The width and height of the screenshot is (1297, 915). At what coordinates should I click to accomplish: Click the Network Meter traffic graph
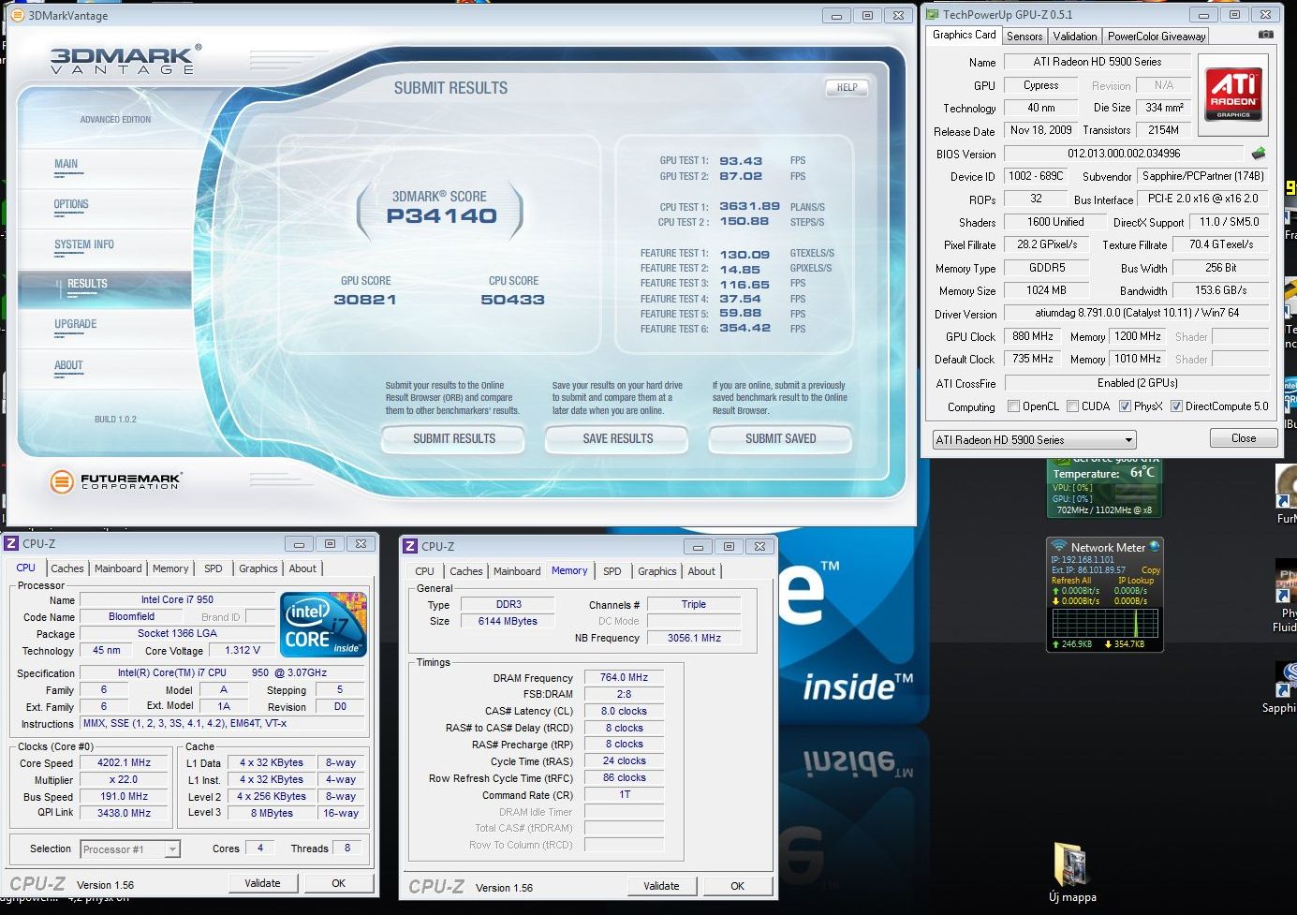(x=1105, y=623)
